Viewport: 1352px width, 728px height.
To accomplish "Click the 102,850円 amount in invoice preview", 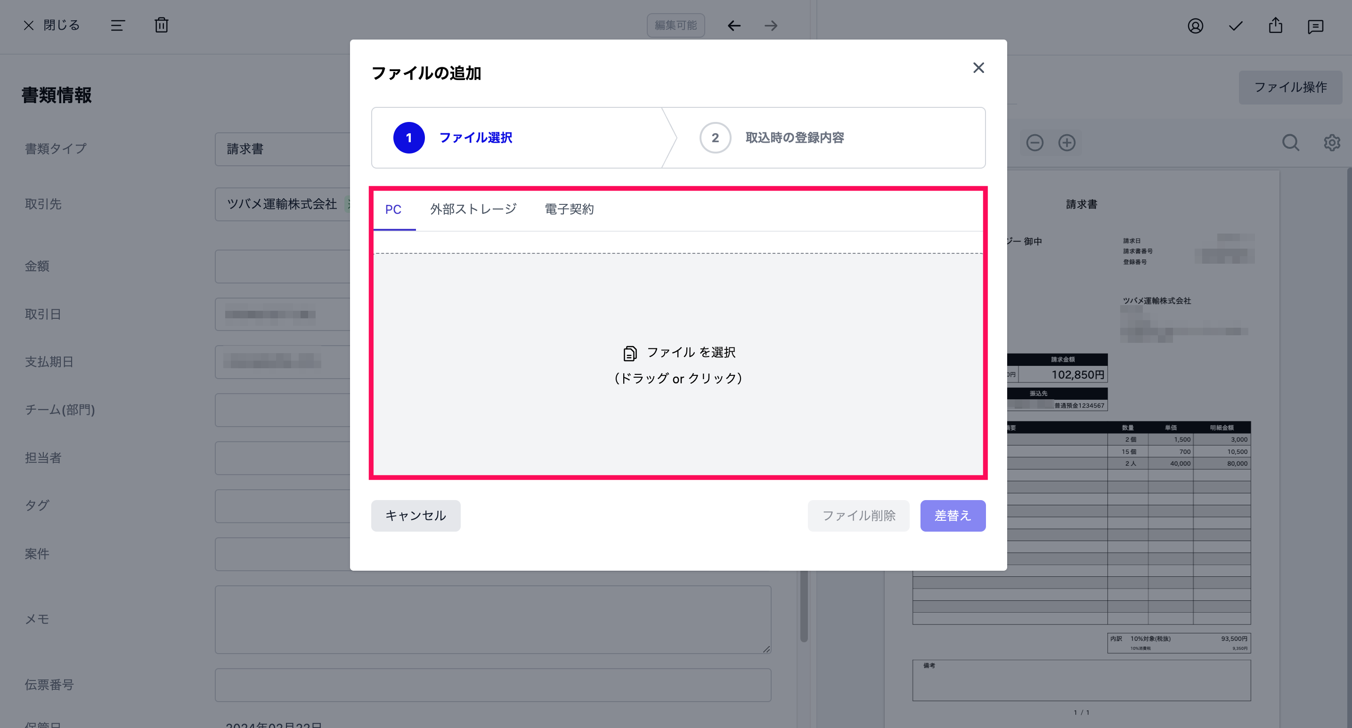I will click(1077, 374).
